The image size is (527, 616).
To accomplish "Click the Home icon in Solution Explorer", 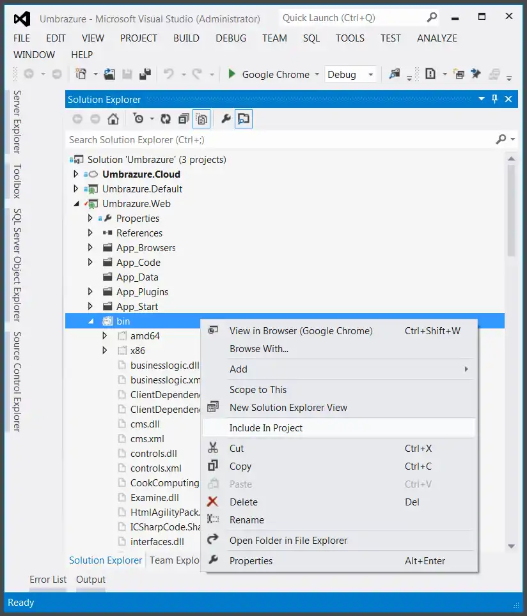I will 113,119.
